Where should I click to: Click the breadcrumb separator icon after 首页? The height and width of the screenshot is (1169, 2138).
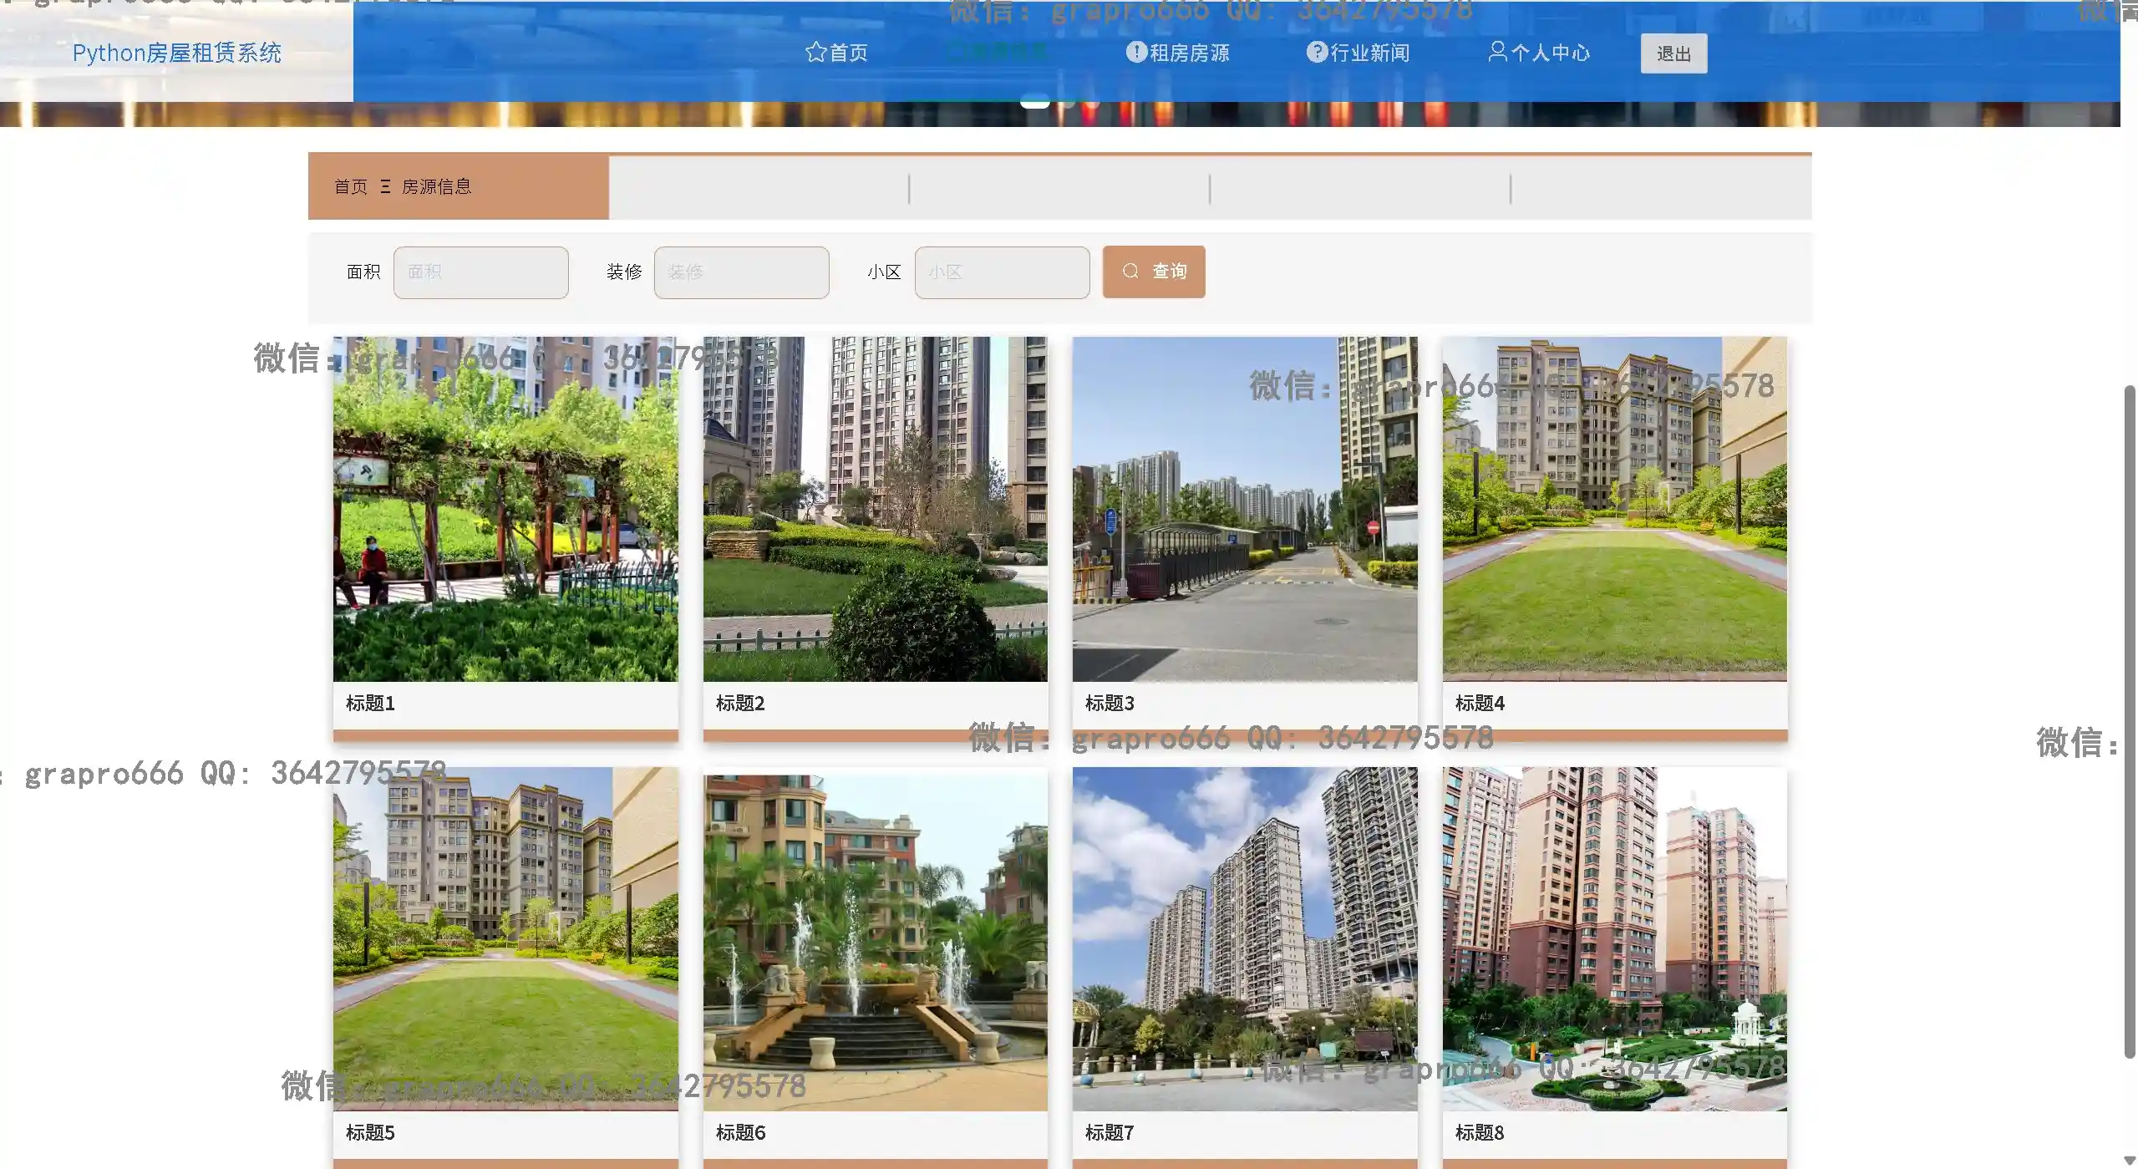385,186
